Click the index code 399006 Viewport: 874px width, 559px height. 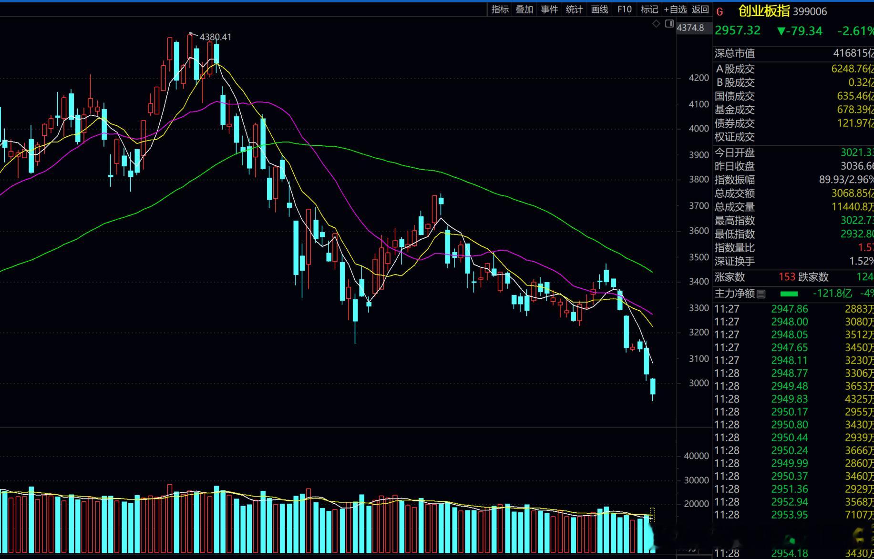[810, 11]
